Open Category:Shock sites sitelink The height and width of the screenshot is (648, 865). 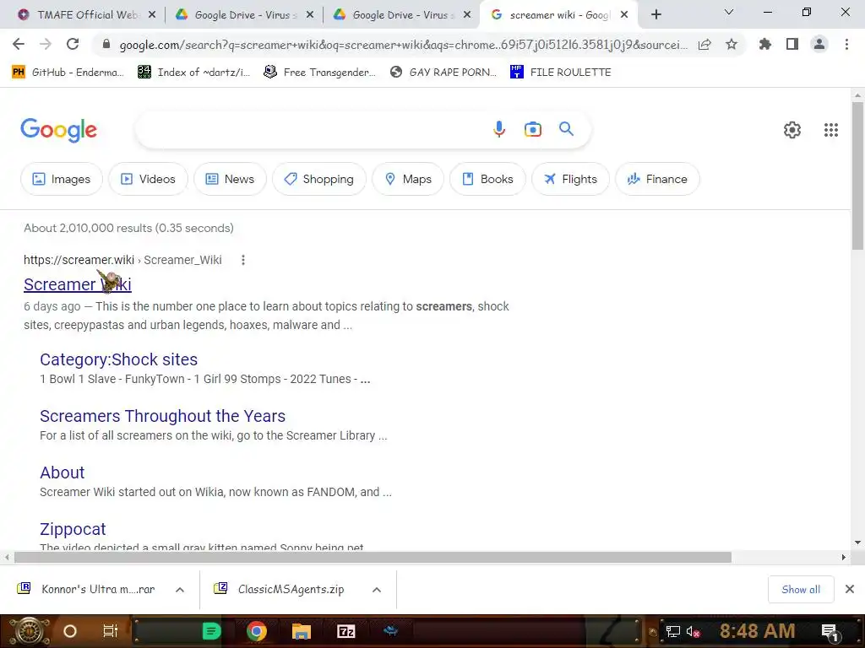[x=118, y=359]
